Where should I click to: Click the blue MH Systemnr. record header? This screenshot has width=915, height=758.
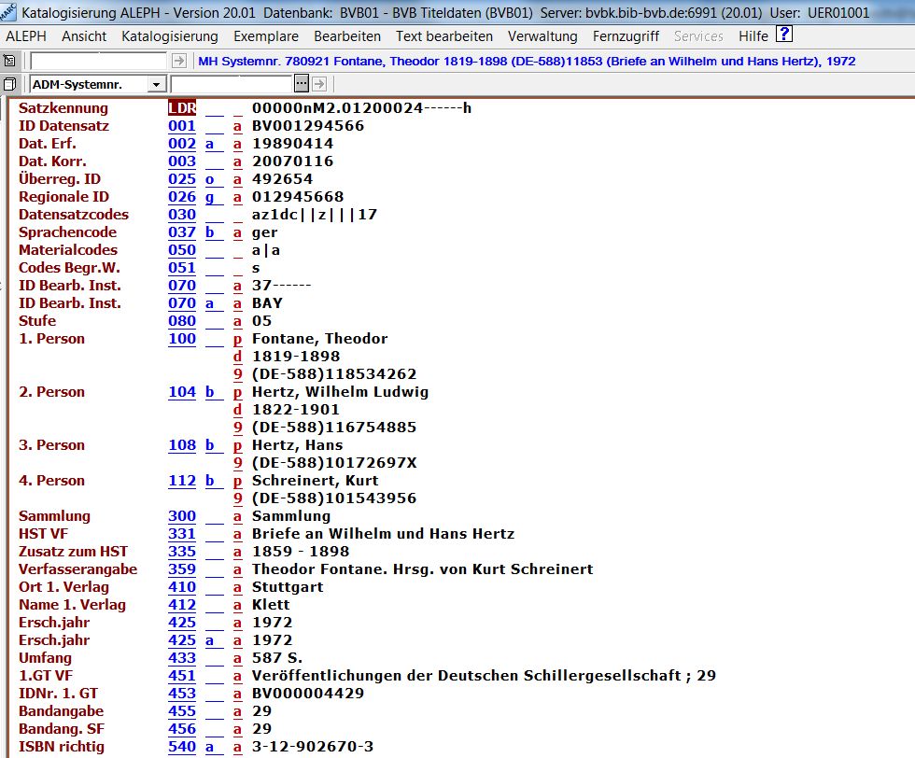[527, 62]
